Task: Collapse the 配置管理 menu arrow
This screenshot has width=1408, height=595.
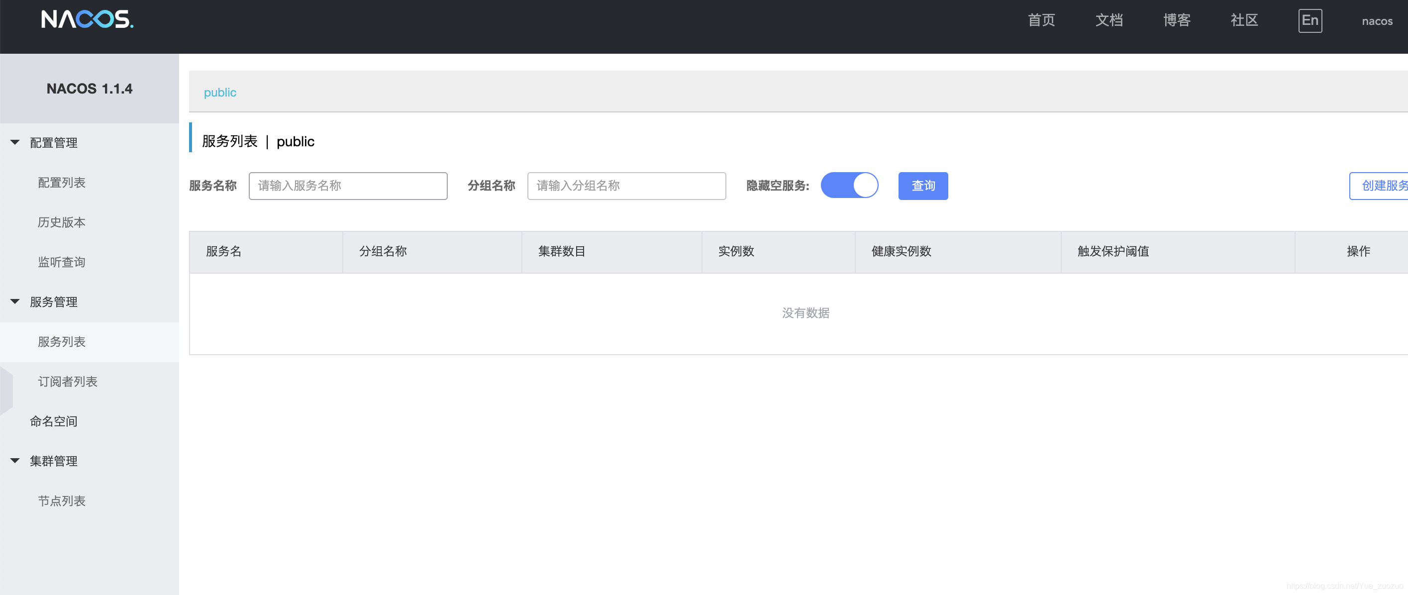Action: (x=15, y=143)
